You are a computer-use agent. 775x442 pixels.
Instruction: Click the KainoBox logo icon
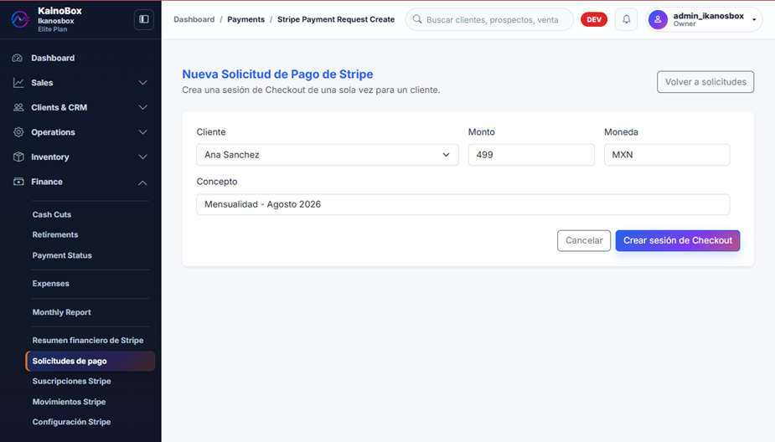tap(20, 19)
